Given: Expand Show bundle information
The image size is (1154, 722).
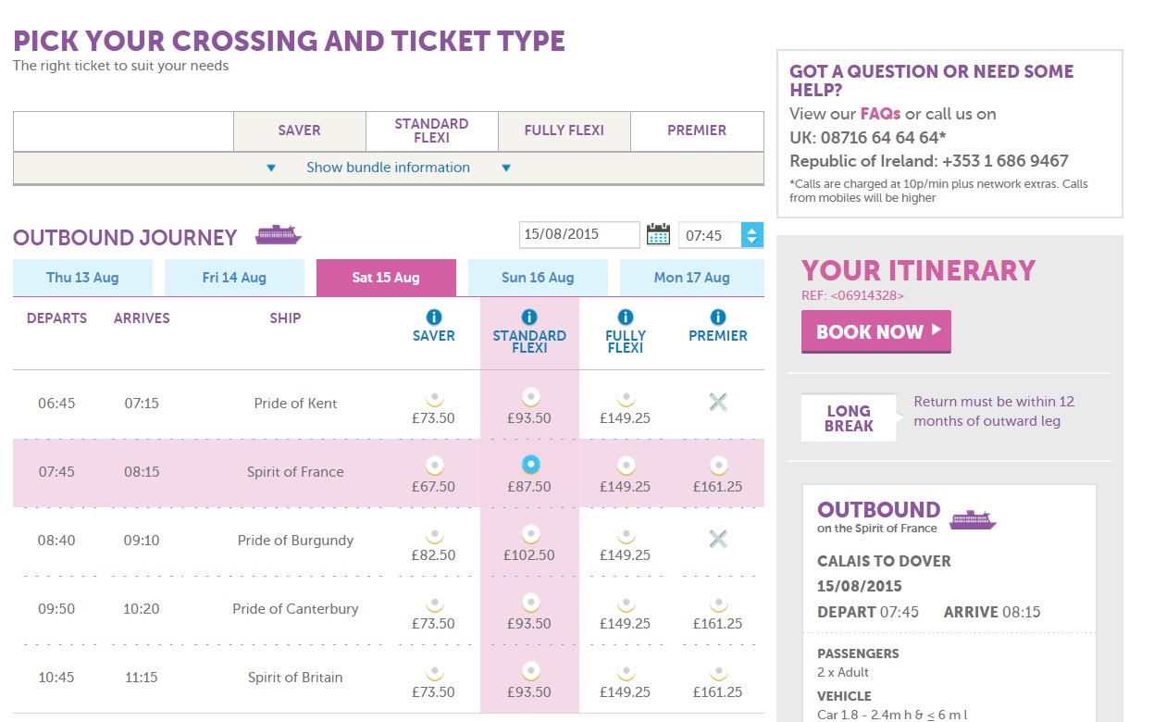Looking at the screenshot, I should (x=388, y=168).
